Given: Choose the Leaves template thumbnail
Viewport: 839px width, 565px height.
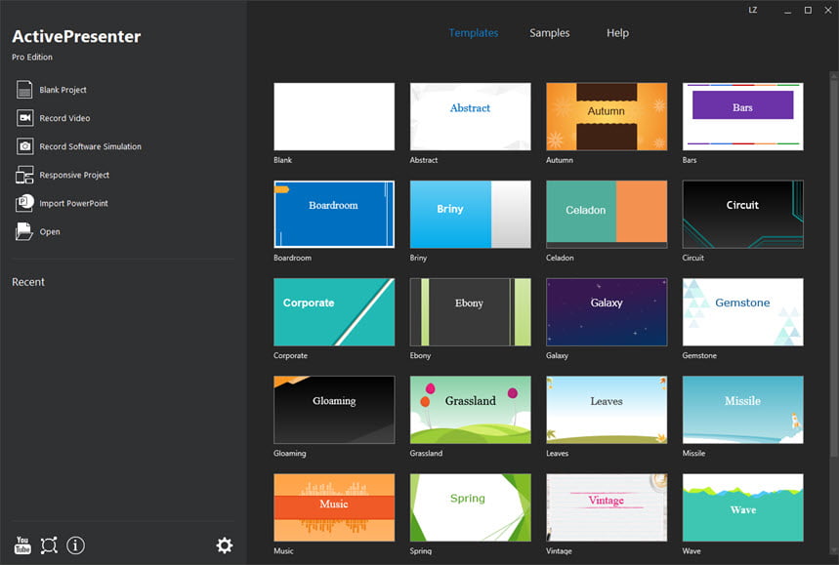Looking at the screenshot, I should pos(607,410).
